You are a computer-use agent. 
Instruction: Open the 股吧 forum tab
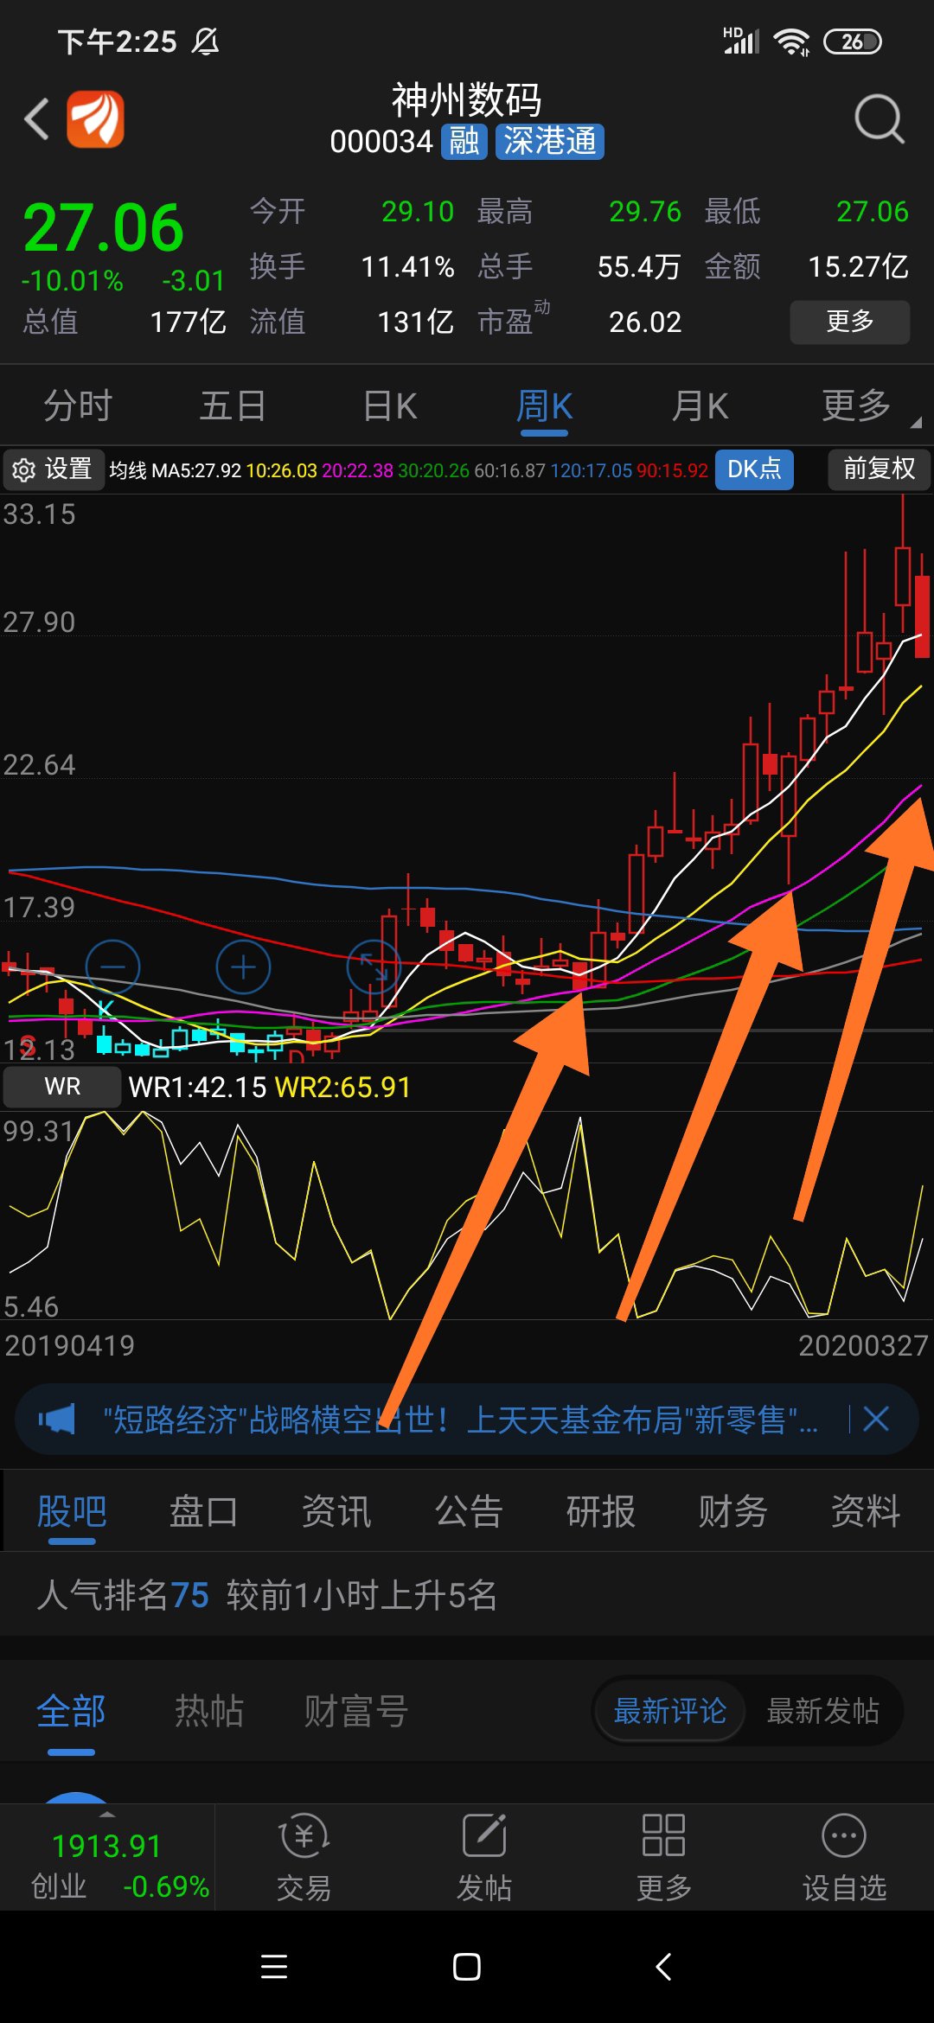(72, 1511)
